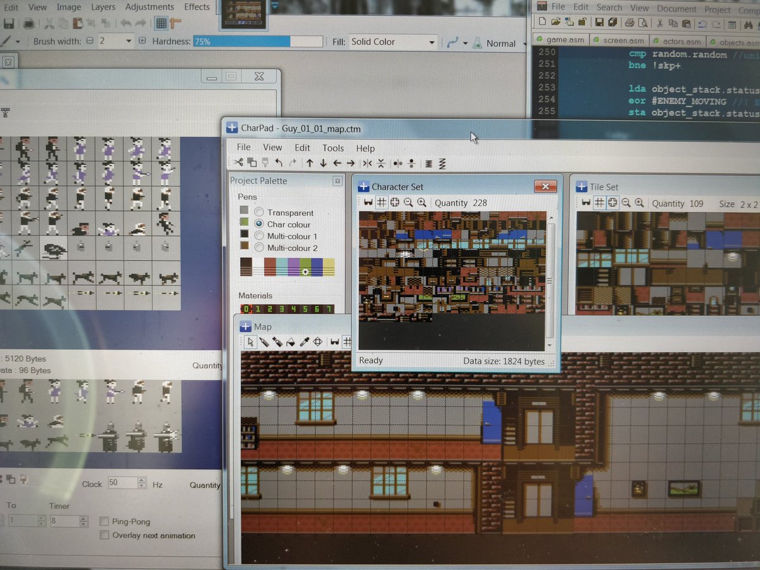Screen dimensions: 760x570
Task: Click the crosshair icon in Map toolbar
Action: click(318, 342)
